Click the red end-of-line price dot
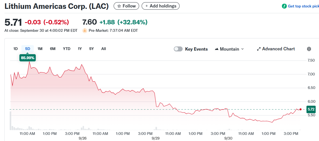This screenshot has height=141, width=319. [x=300, y=109]
